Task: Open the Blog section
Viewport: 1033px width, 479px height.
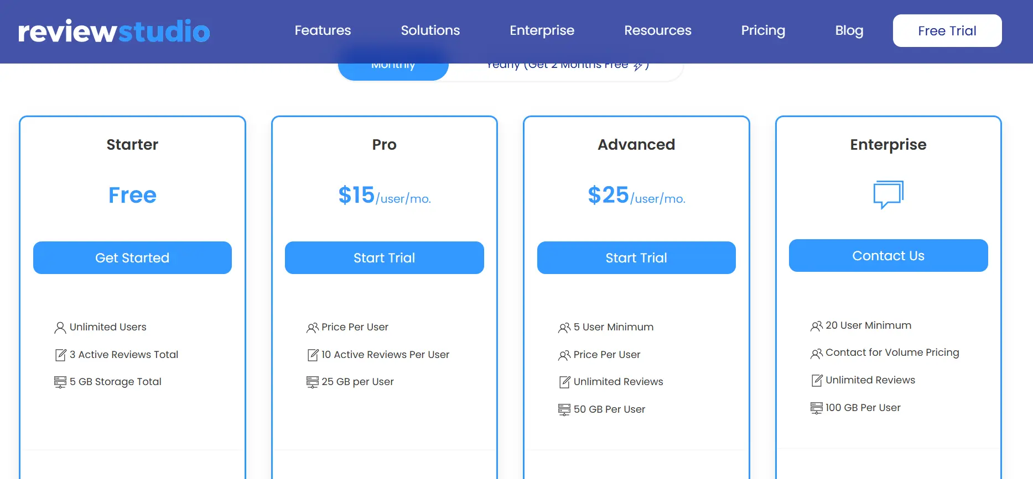Action: coord(849,30)
